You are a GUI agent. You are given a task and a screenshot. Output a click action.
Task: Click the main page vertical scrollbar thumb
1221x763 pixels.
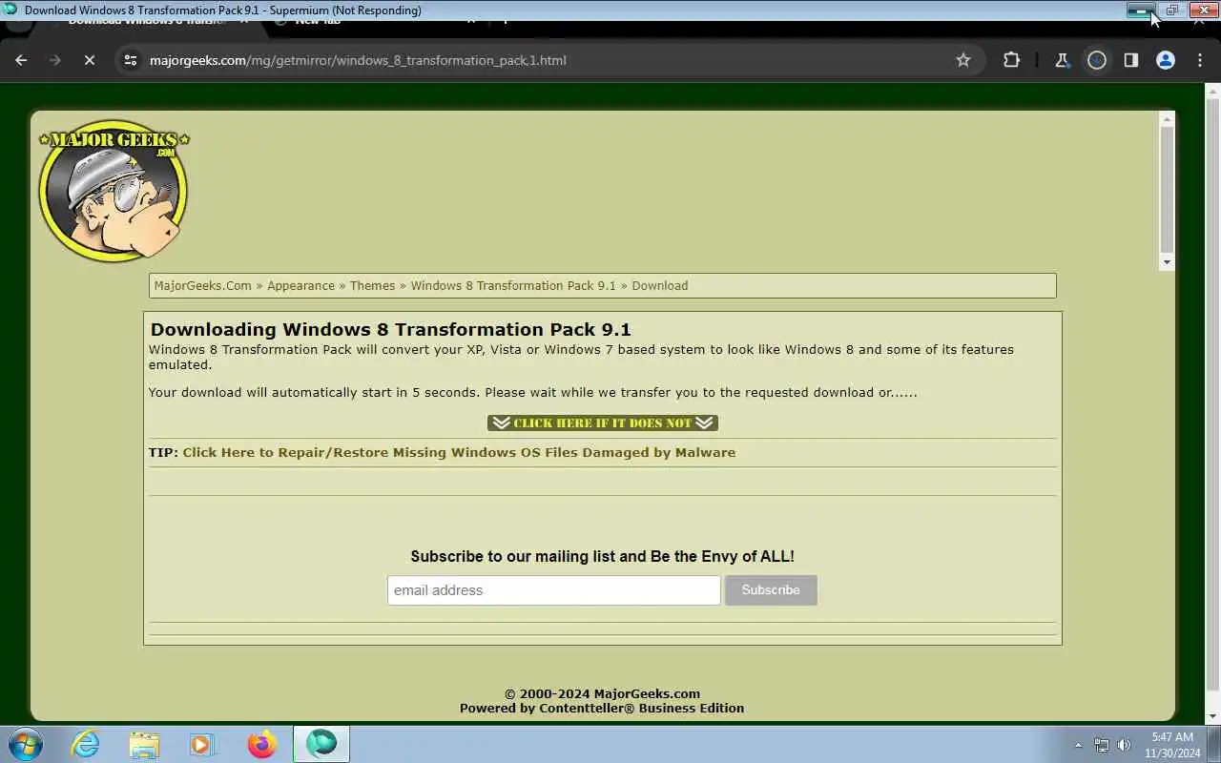pyautogui.click(x=1212, y=394)
